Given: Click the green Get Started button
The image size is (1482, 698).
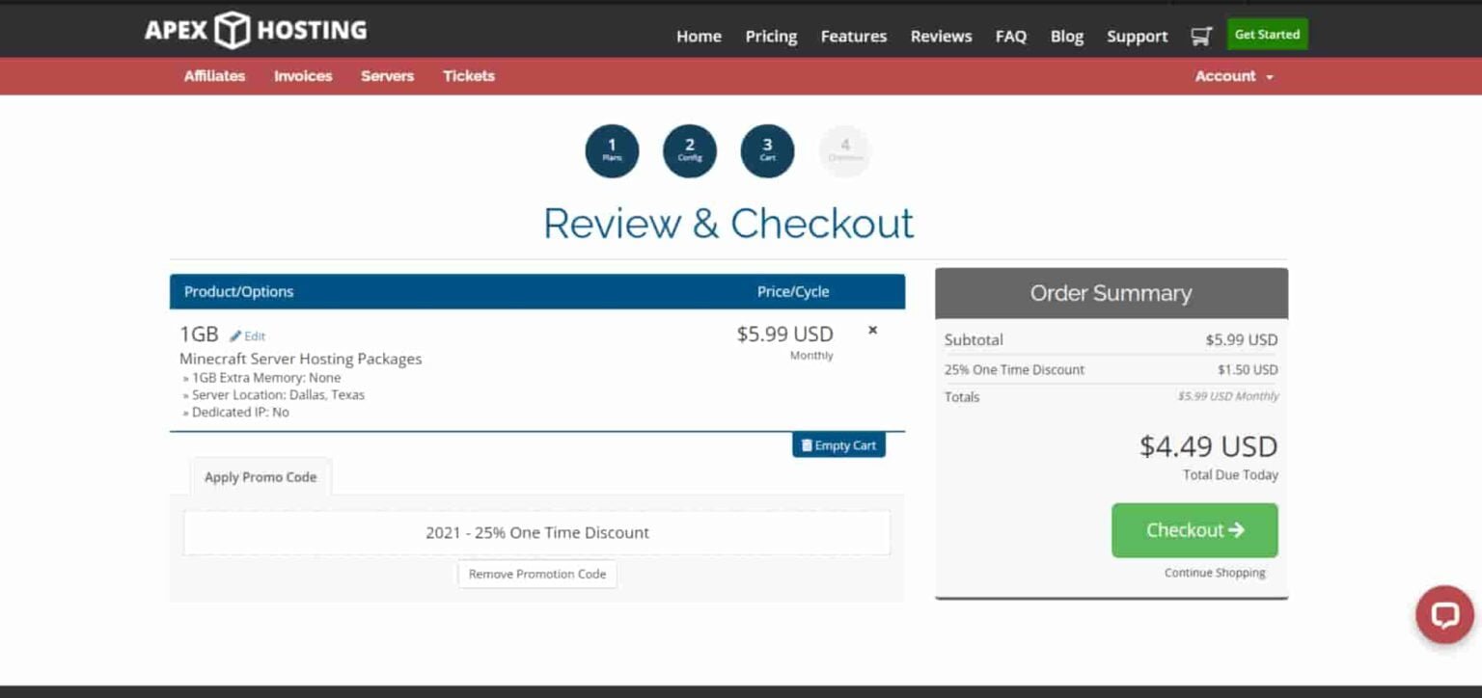Looking at the screenshot, I should (1267, 35).
